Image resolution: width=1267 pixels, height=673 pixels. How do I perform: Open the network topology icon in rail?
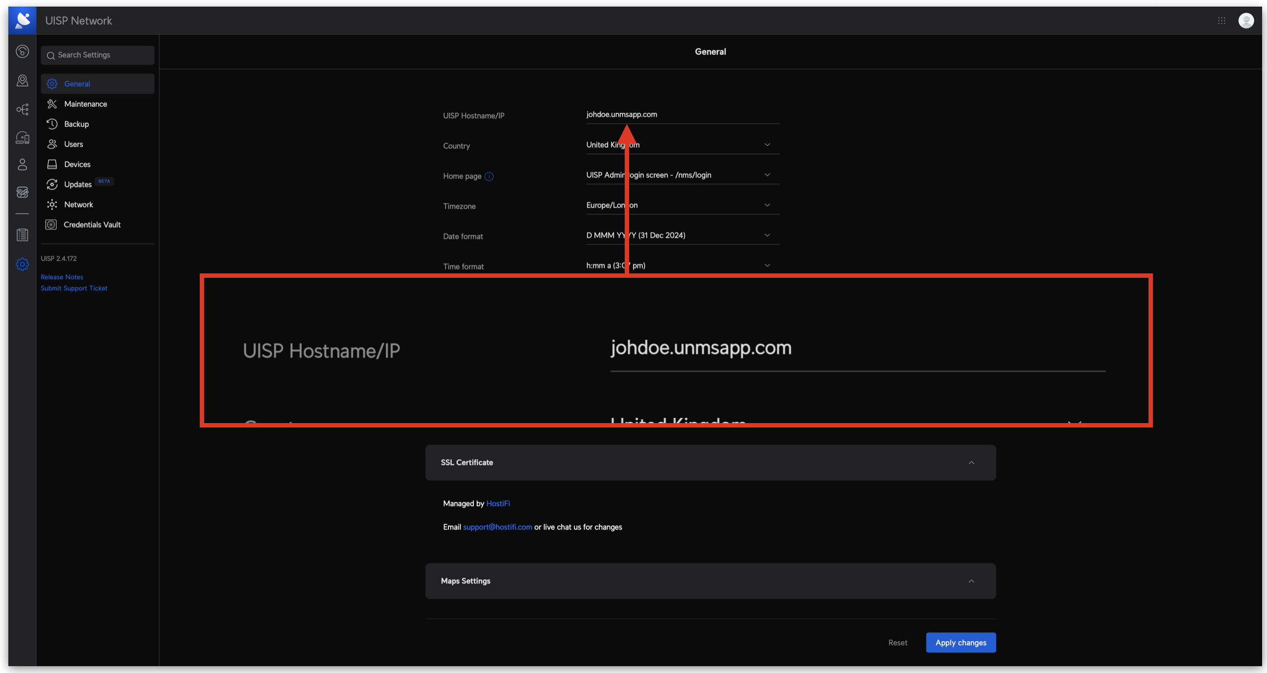pyautogui.click(x=22, y=109)
